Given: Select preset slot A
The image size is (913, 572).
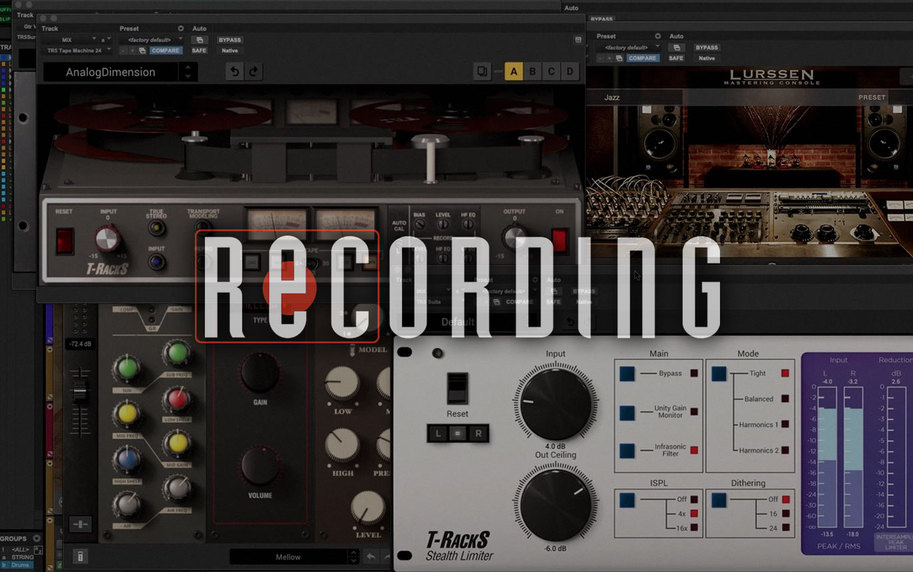Looking at the screenshot, I should [514, 72].
